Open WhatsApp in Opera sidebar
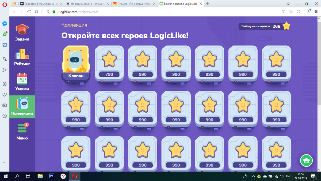Screen dimensions: 321x181 click(5, 34)
